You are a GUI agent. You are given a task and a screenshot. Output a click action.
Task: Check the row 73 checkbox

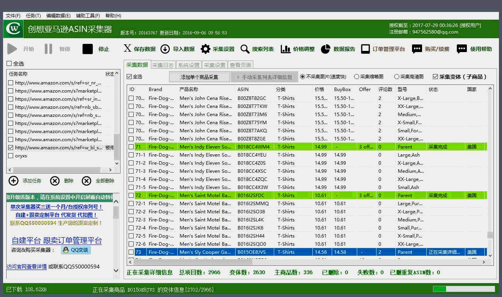131,252
